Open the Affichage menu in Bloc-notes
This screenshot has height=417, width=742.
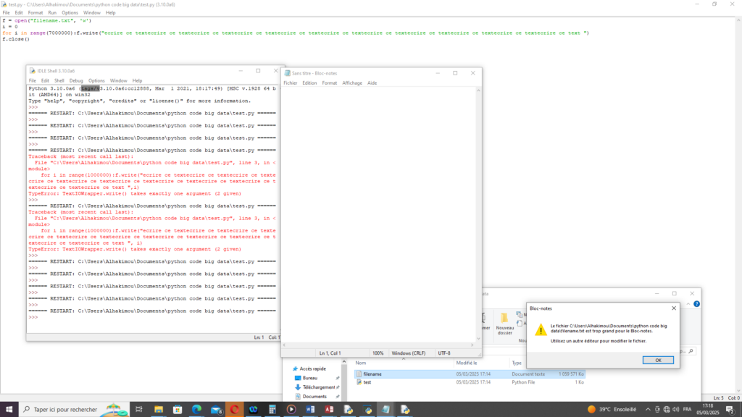(352, 83)
